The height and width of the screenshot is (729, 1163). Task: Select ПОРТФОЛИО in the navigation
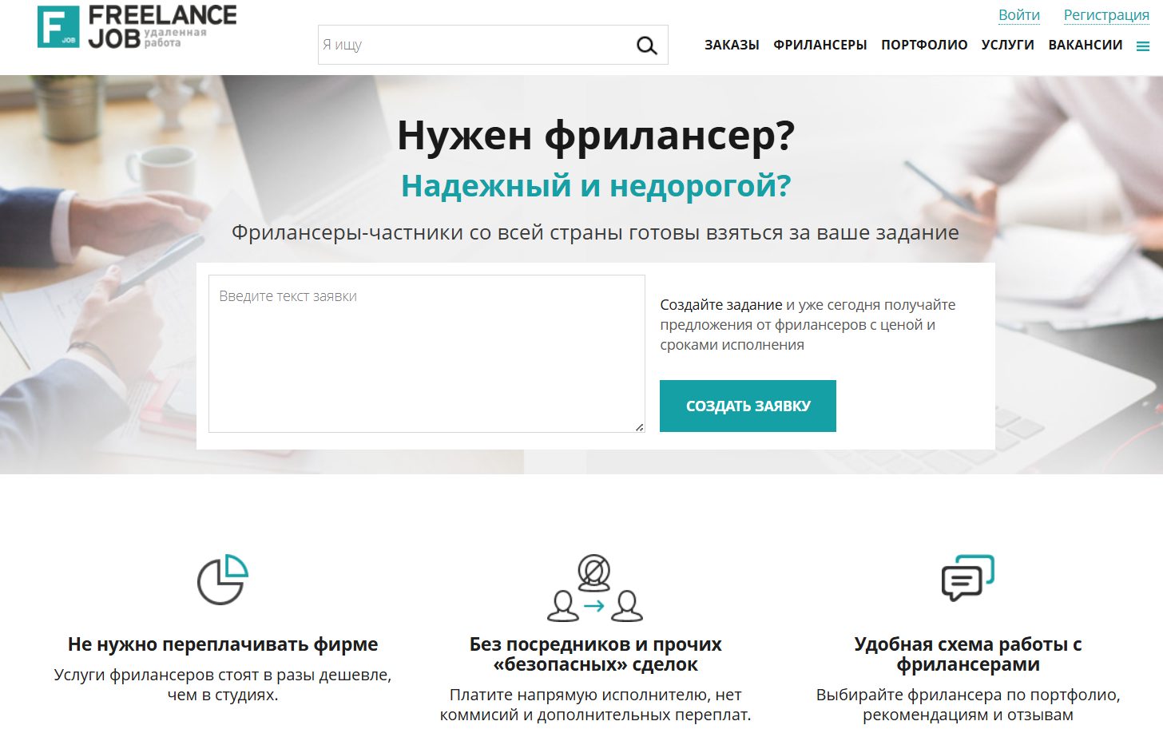(924, 46)
